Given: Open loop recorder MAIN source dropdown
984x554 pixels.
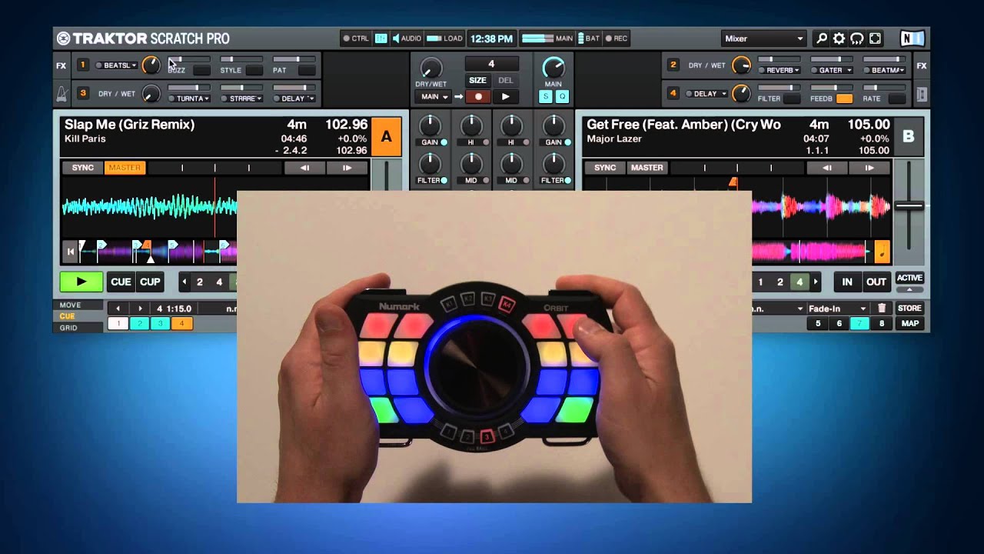Looking at the screenshot, I should [x=432, y=96].
